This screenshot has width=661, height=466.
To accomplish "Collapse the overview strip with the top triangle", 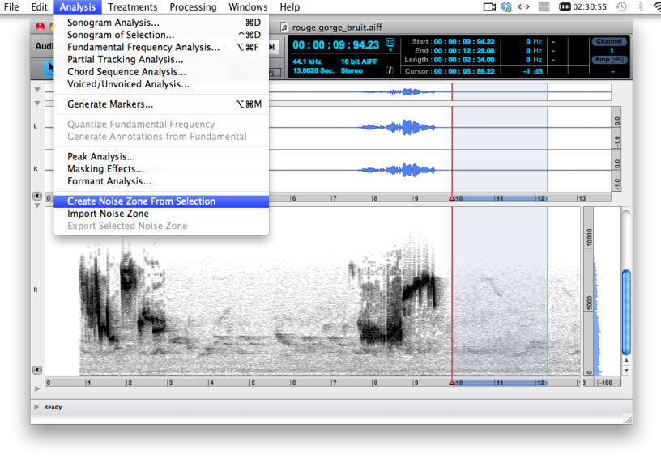I will (37, 90).
